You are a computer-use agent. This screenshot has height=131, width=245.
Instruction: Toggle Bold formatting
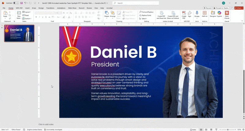click(36, 17)
